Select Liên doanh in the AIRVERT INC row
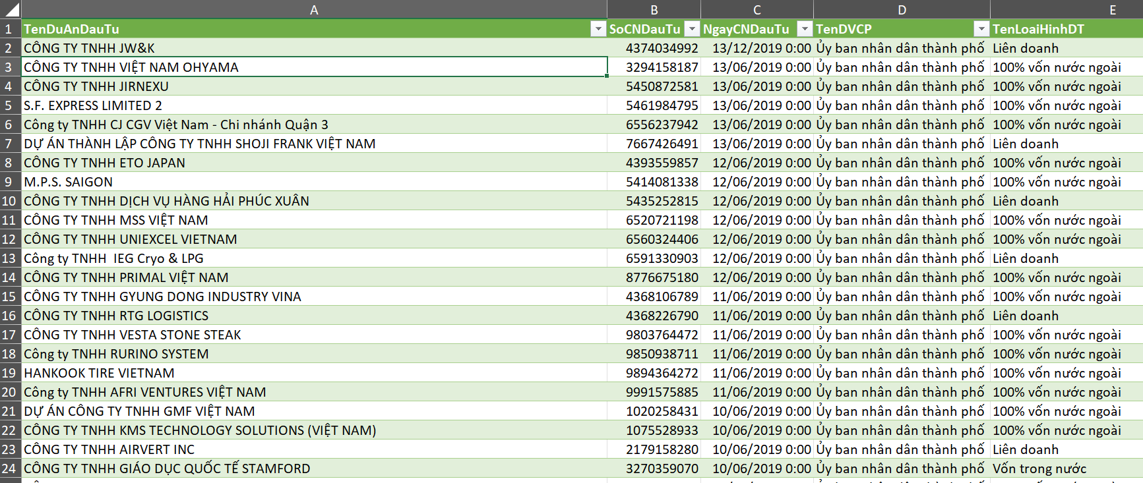The width and height of the screenshot is (1143, 483). point(1066,449)
